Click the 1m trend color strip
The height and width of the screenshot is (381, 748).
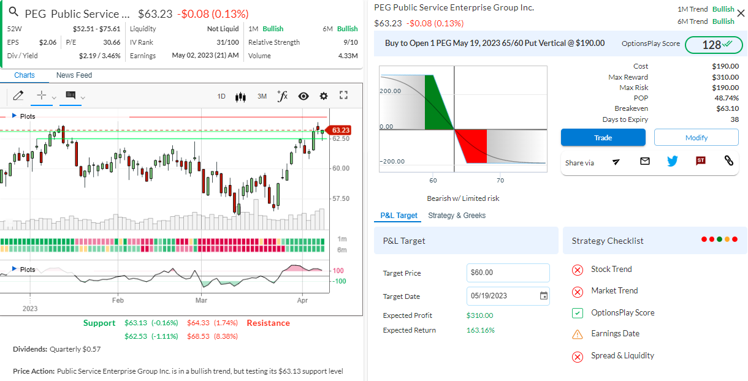point(163,241)
